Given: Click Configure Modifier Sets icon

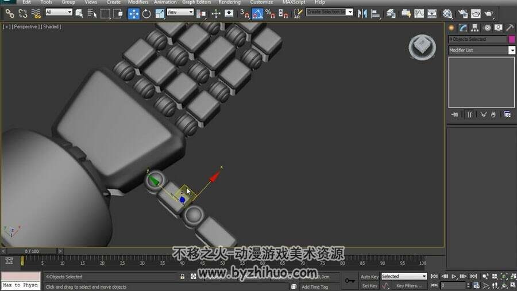Looking at the screenshot, I should coord(508,114).
